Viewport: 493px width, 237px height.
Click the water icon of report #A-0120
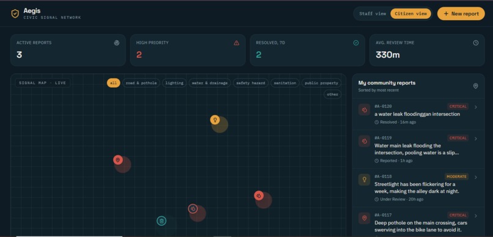pos(365,110)
